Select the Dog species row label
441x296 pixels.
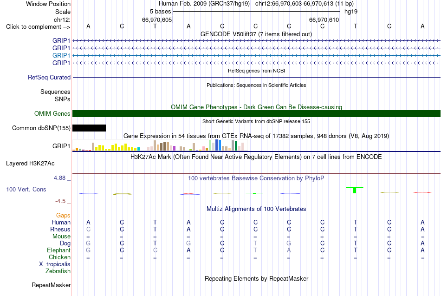point(65,243)
